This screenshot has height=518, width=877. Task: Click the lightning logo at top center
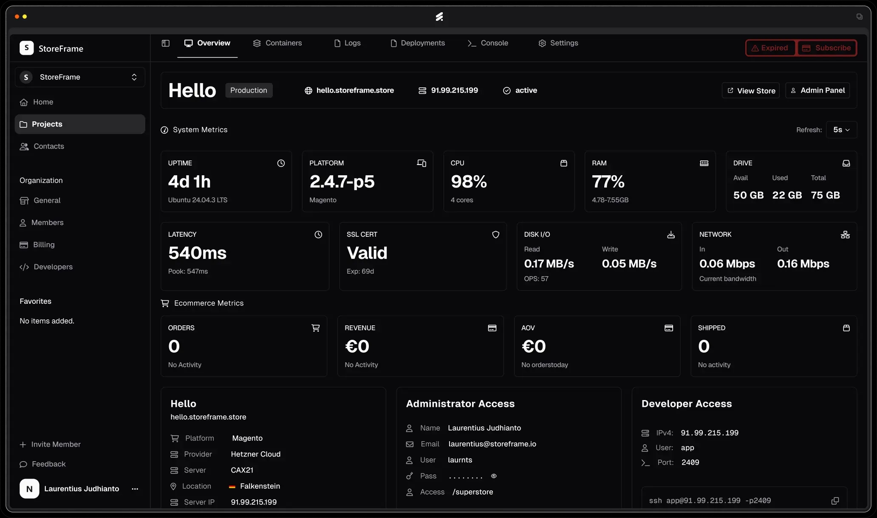439,17
